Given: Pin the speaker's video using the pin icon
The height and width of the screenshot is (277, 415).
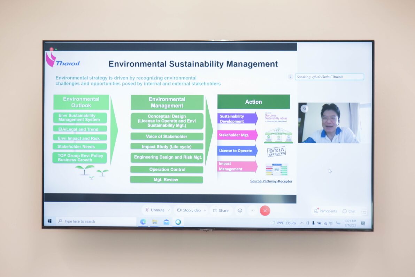Looking at the screenshot, I should 305,109.
